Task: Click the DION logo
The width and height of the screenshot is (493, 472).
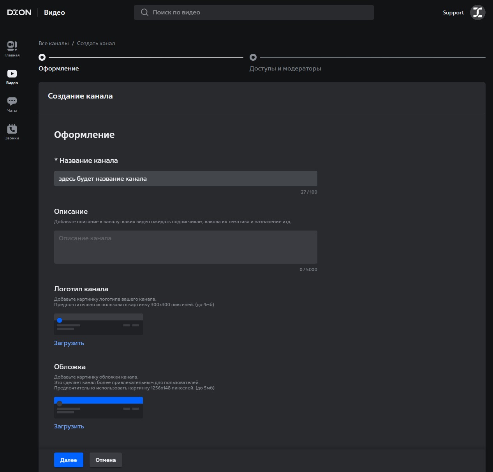Action: click(19, 12)
